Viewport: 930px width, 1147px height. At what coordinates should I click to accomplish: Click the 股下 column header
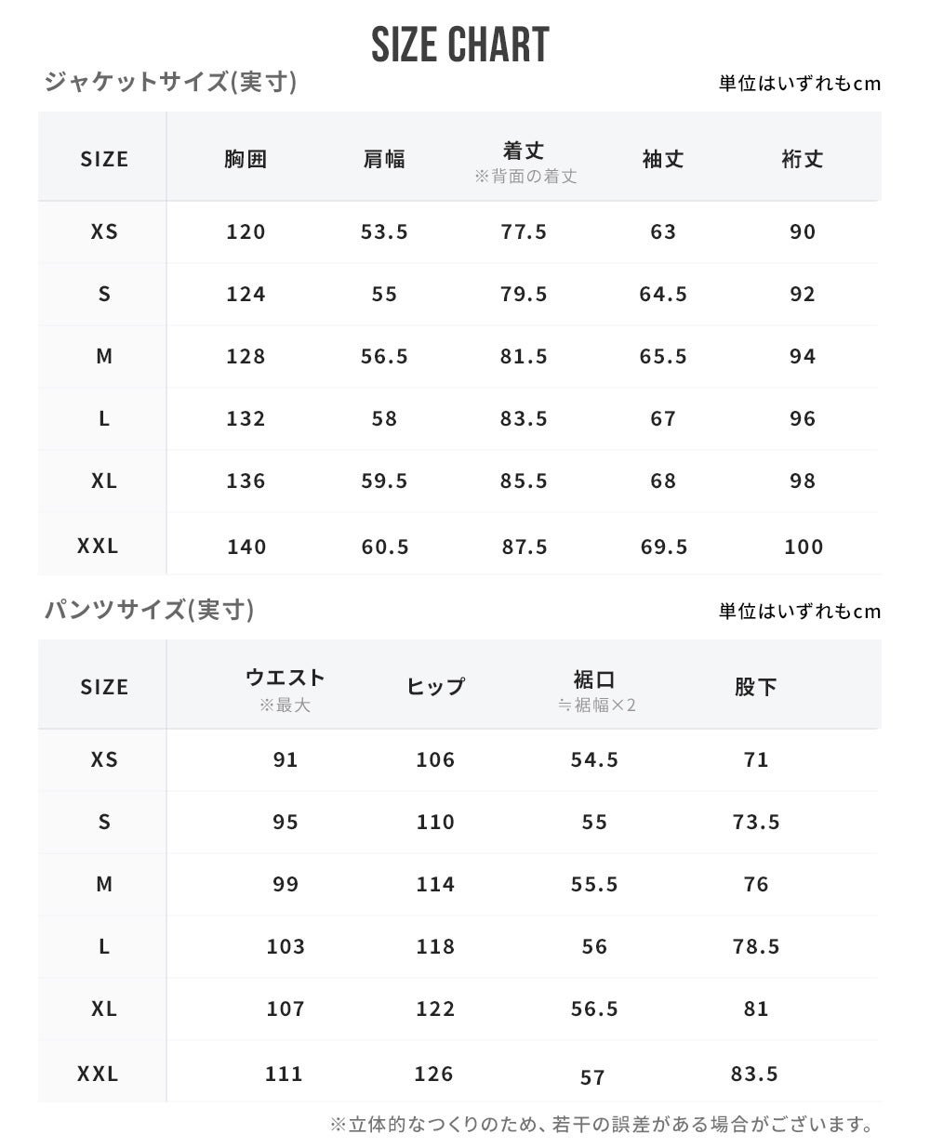[x=755, y=687]
